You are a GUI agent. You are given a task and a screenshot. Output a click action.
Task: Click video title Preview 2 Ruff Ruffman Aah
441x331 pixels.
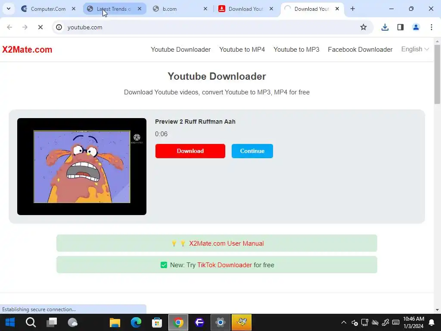(x=195, y=122)
